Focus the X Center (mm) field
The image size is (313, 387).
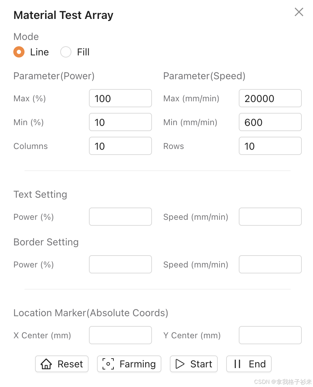[120, 335]
